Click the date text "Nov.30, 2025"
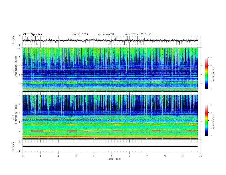Viewport: 226px width, 175px height. click(80, 34)
